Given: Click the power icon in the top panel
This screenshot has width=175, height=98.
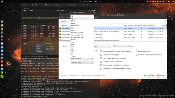Looking at the screenshot, I should click(172, 2).
